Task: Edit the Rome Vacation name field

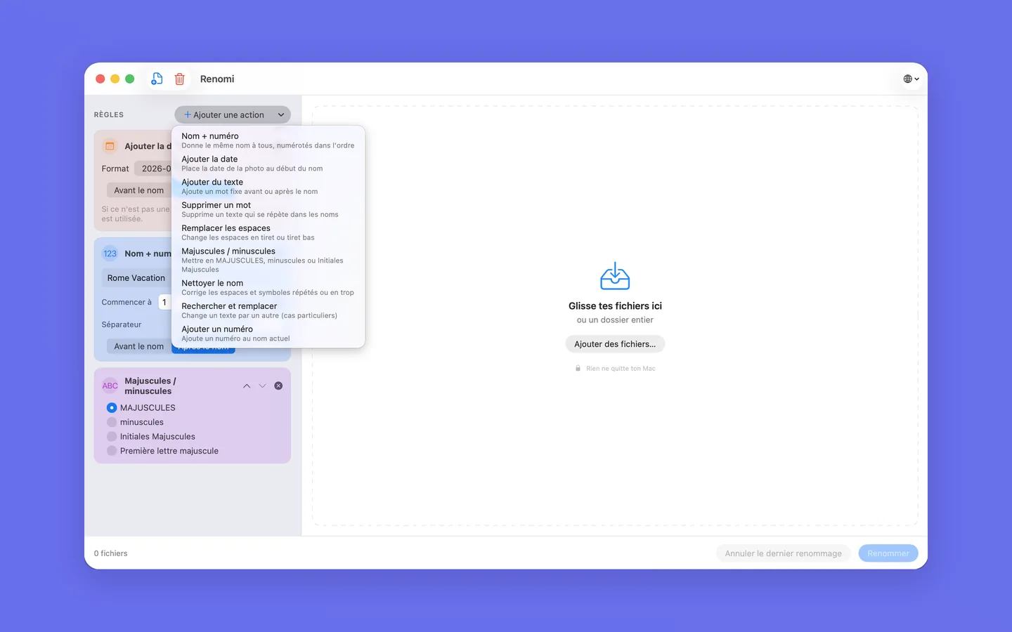Action: tap(136, 278)
